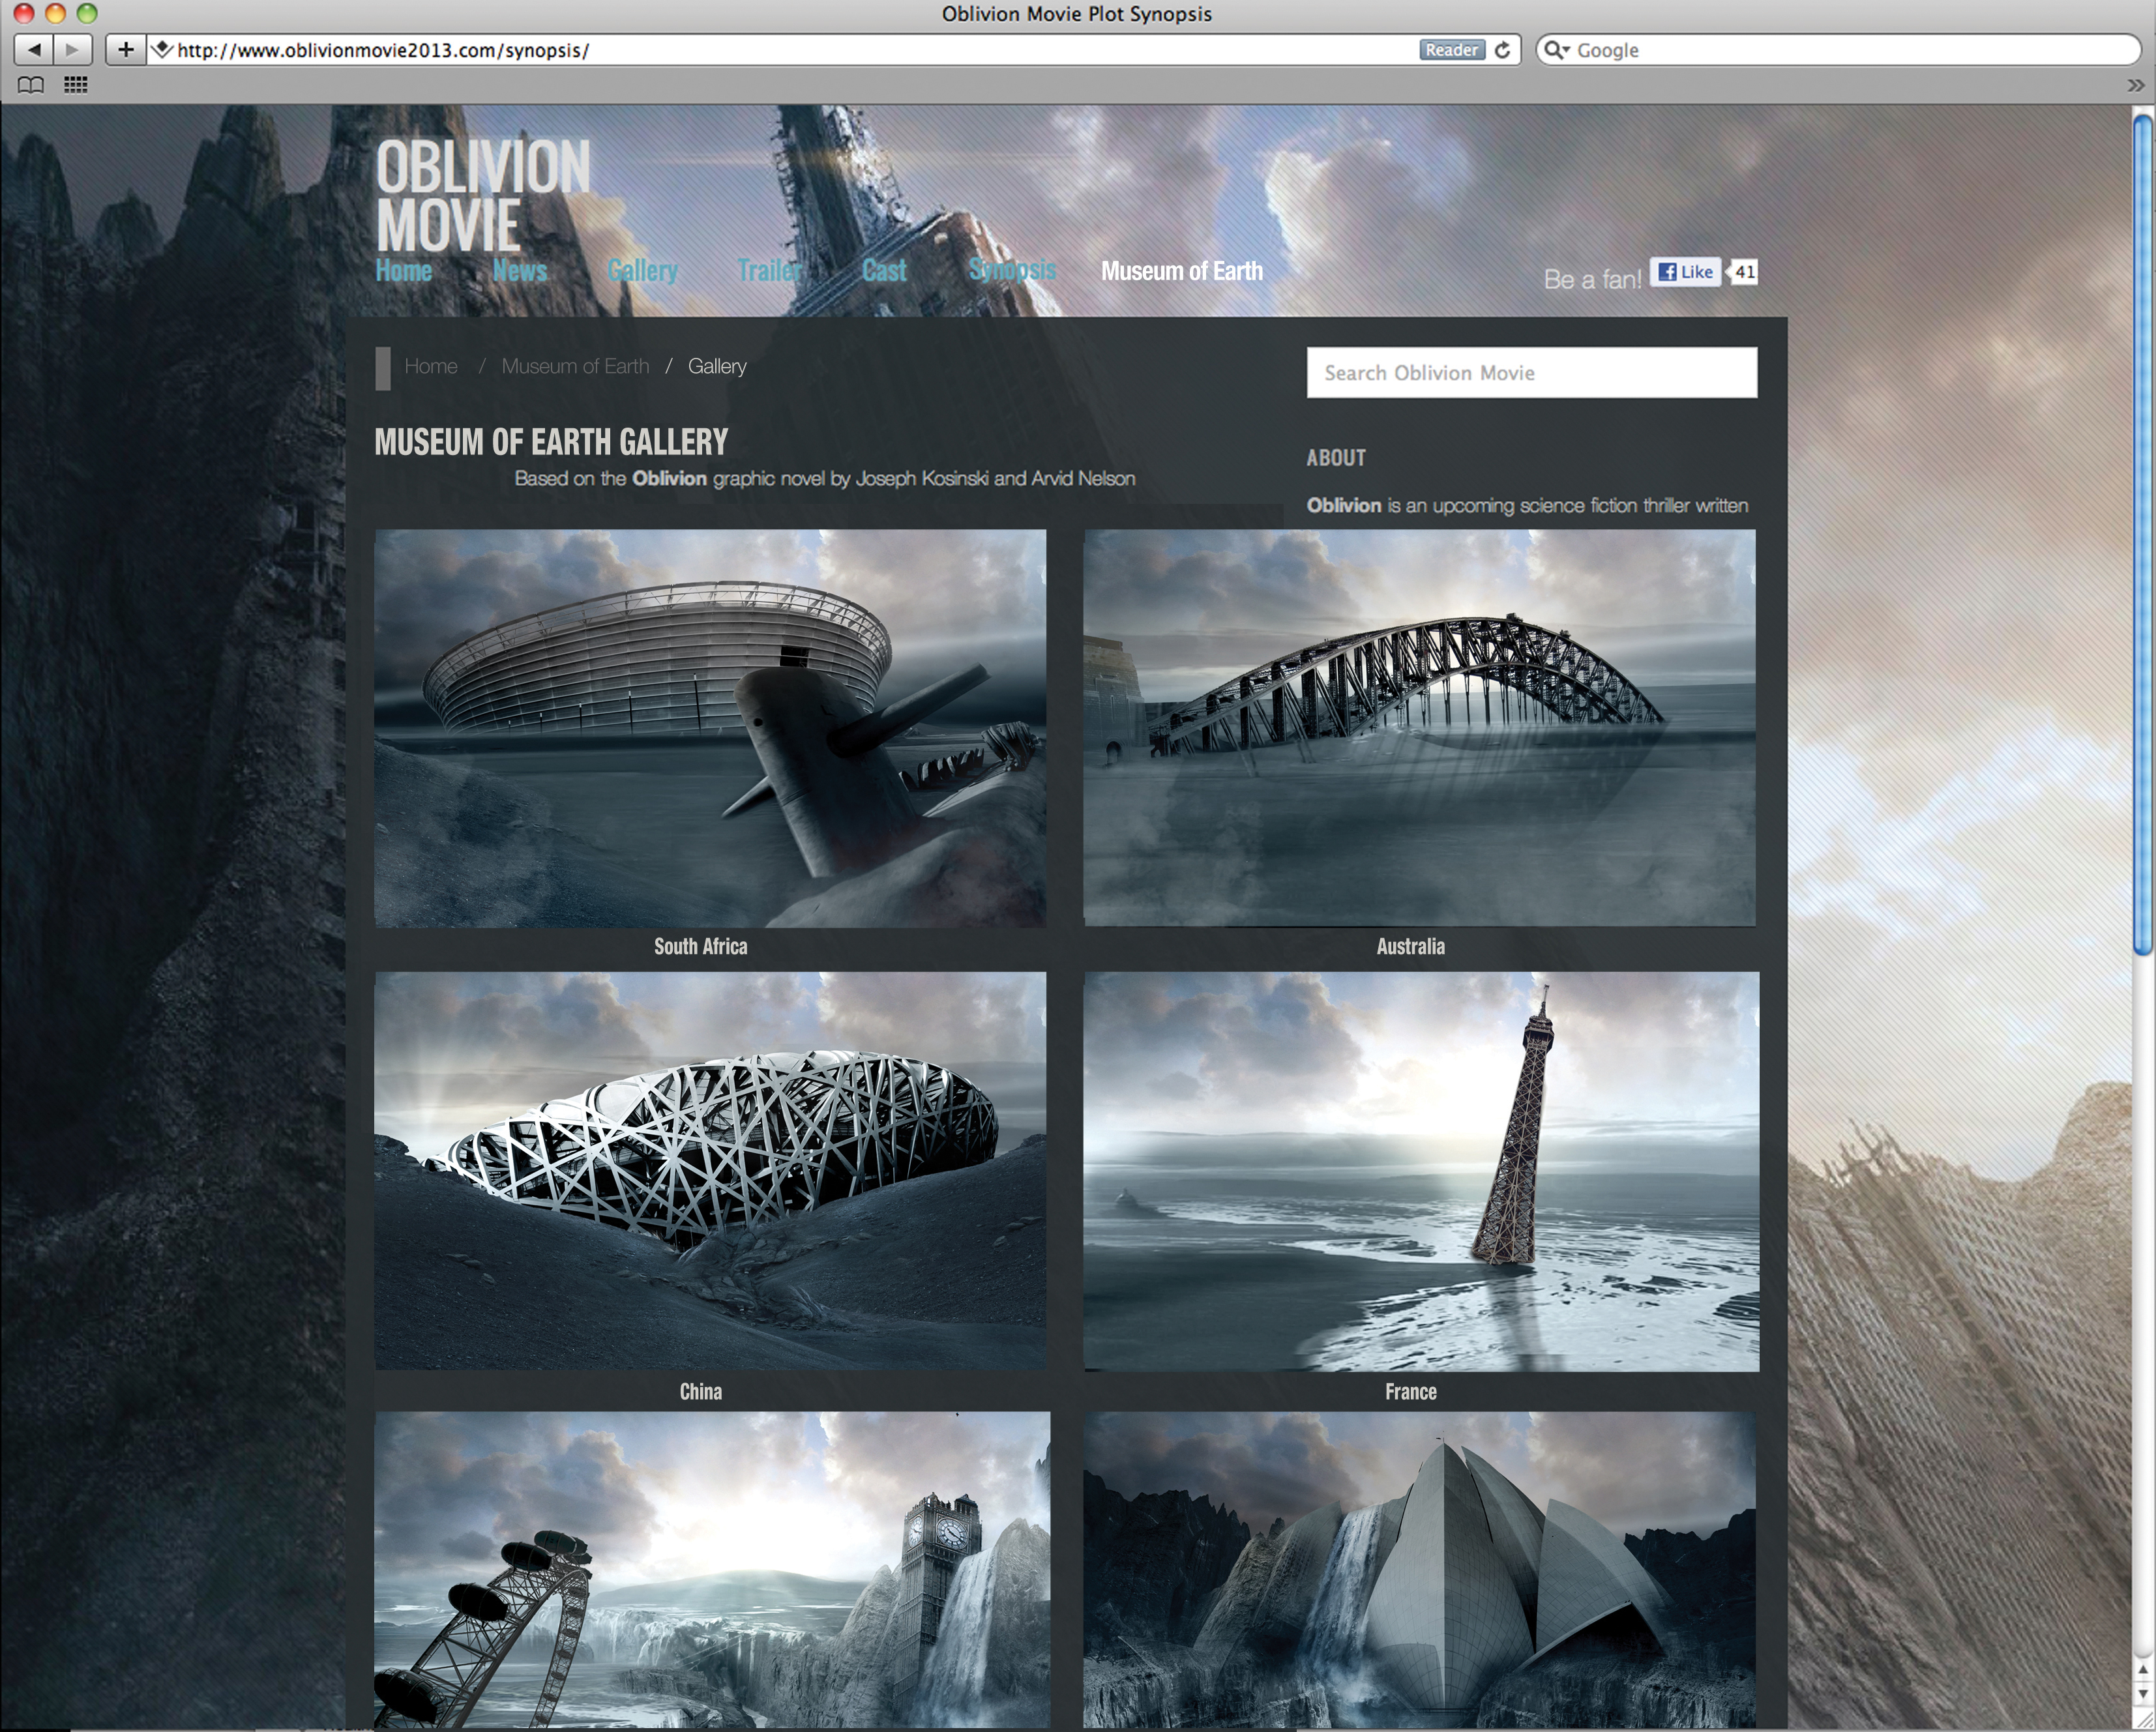Open Google search magnifier dropdown
The image size is (2156, 1732).
[1555, 50]
